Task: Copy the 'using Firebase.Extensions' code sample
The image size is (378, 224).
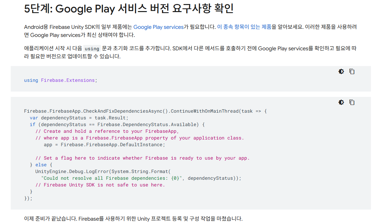Action: 352,71
